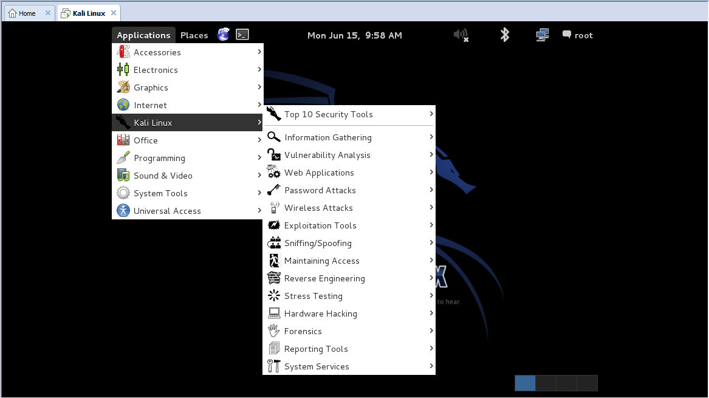Image resolution: width=709 pixels, height=398 pixels.
Task: Choose the Exploitation Tools entry
Action: click(x=349, y=225)
